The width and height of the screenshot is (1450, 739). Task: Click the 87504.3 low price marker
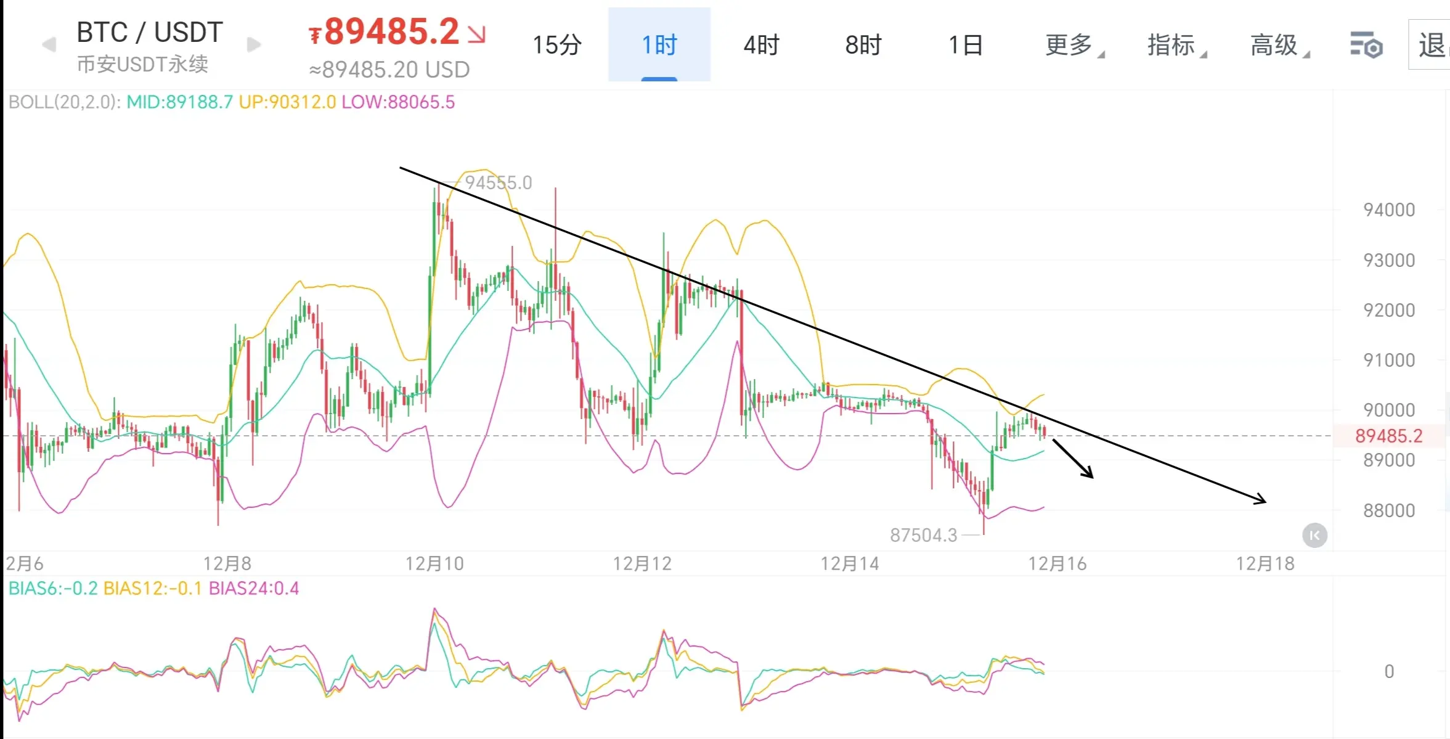coord(923,535)
